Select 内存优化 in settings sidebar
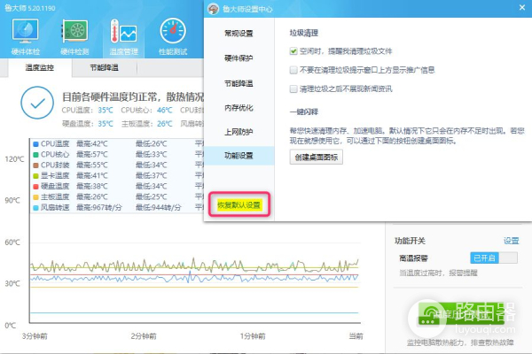This screenshot has height=354, width=532. pyautogui.click(x=239, y=108)
